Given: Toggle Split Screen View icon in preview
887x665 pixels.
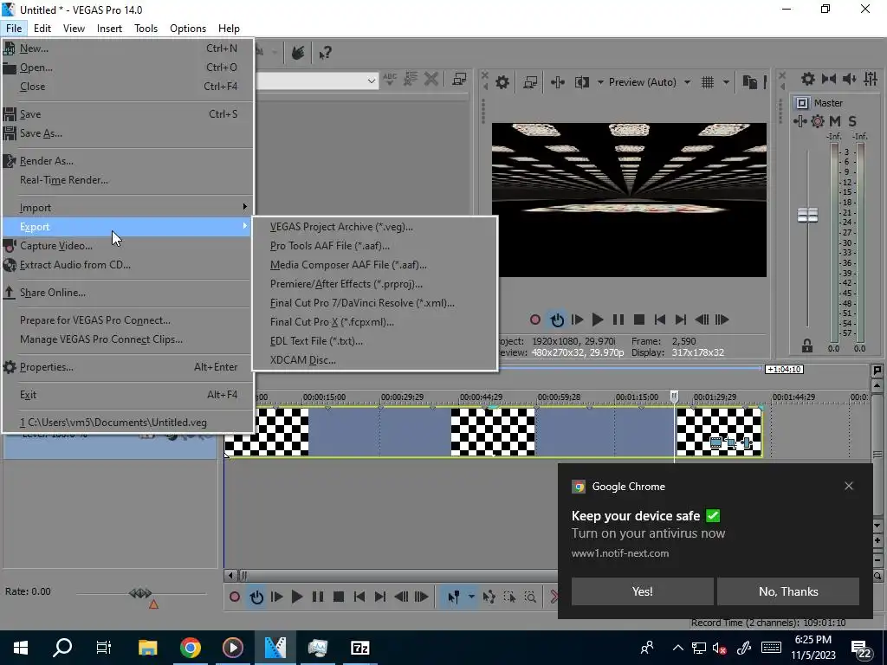Looking at the screenshot, I should (x=581, y=82).
